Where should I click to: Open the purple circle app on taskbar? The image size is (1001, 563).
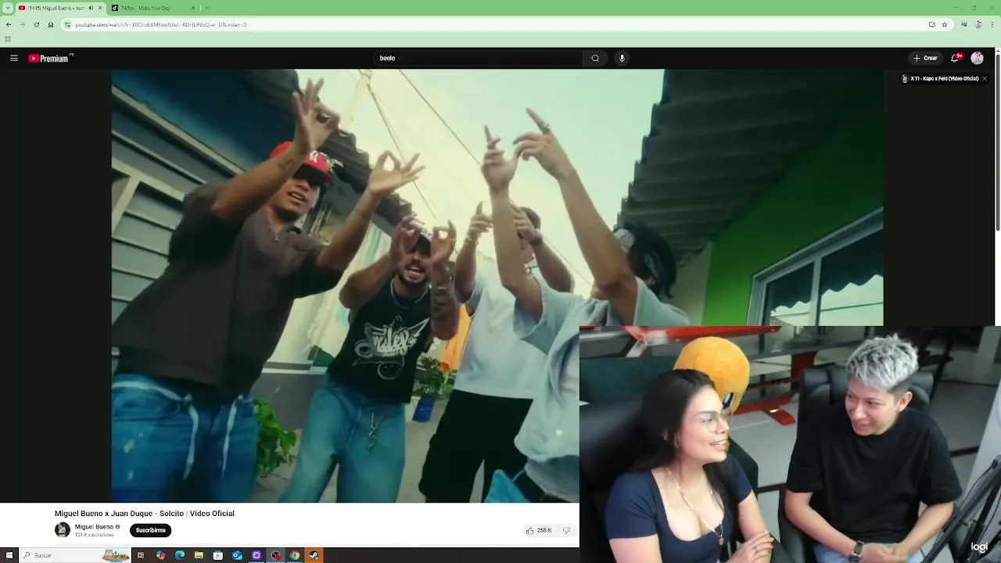point(257,555)
